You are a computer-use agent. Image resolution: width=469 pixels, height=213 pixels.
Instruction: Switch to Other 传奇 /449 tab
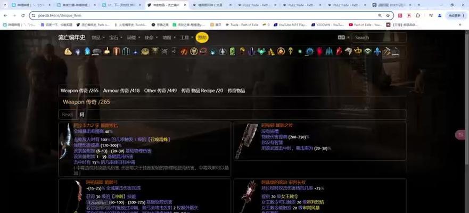(160, 91)
